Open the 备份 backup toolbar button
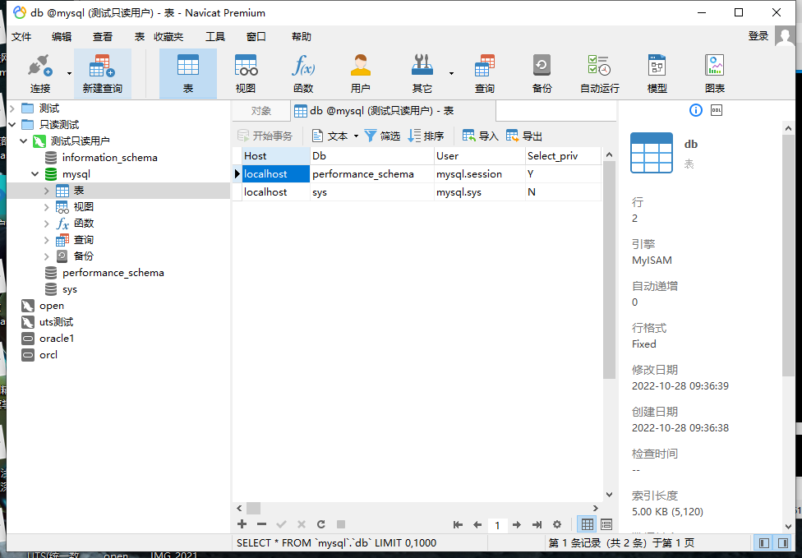This screenshot has width=802, height=558. (542, 74)
